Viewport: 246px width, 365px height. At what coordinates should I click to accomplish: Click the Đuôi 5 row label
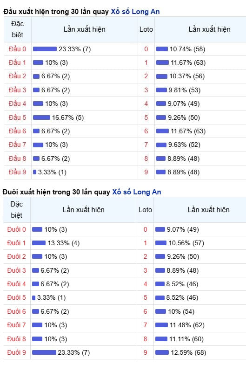(x=16, y=297)
